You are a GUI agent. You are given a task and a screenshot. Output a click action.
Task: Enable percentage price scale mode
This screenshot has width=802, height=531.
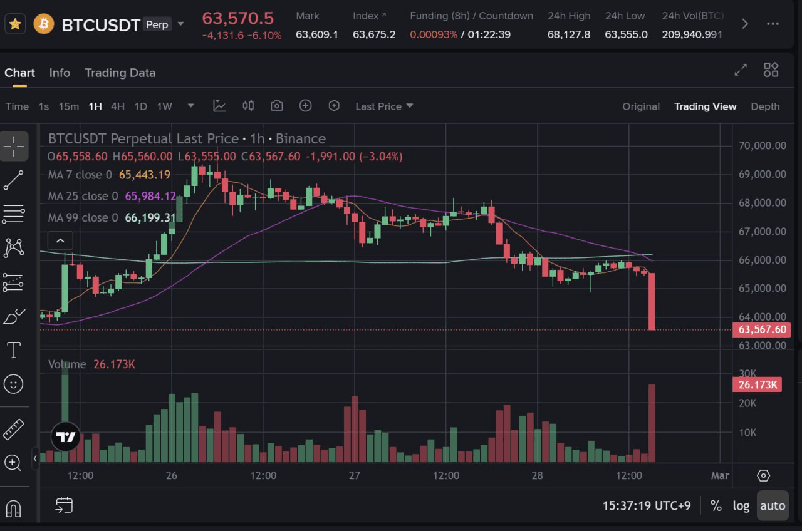click(715, 505)
